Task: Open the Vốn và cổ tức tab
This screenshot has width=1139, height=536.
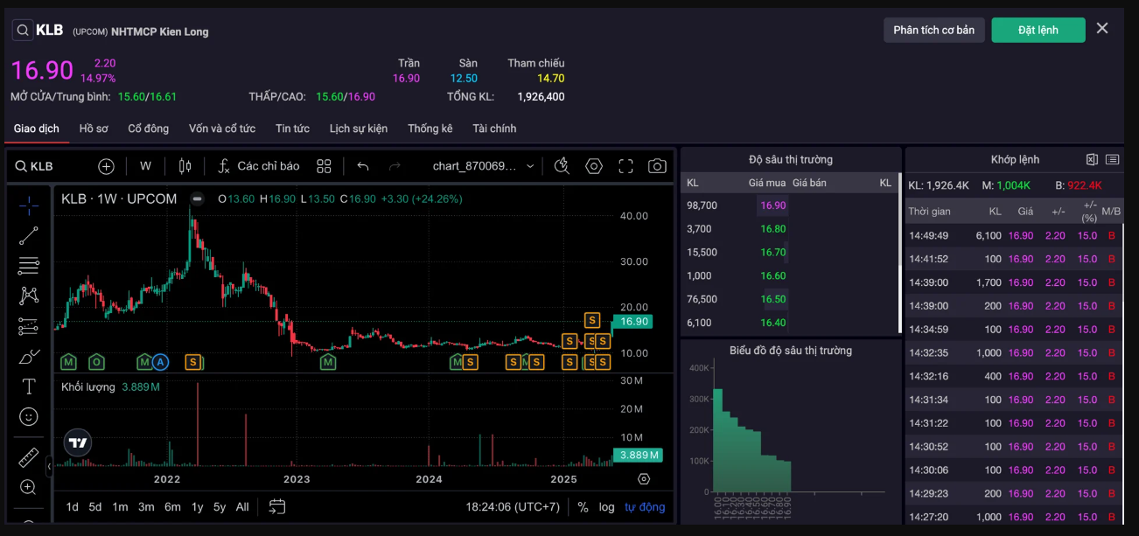Action: 222,129
